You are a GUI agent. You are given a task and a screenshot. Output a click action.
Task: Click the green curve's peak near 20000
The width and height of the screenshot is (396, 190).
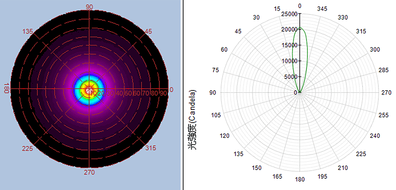[300, 28]
